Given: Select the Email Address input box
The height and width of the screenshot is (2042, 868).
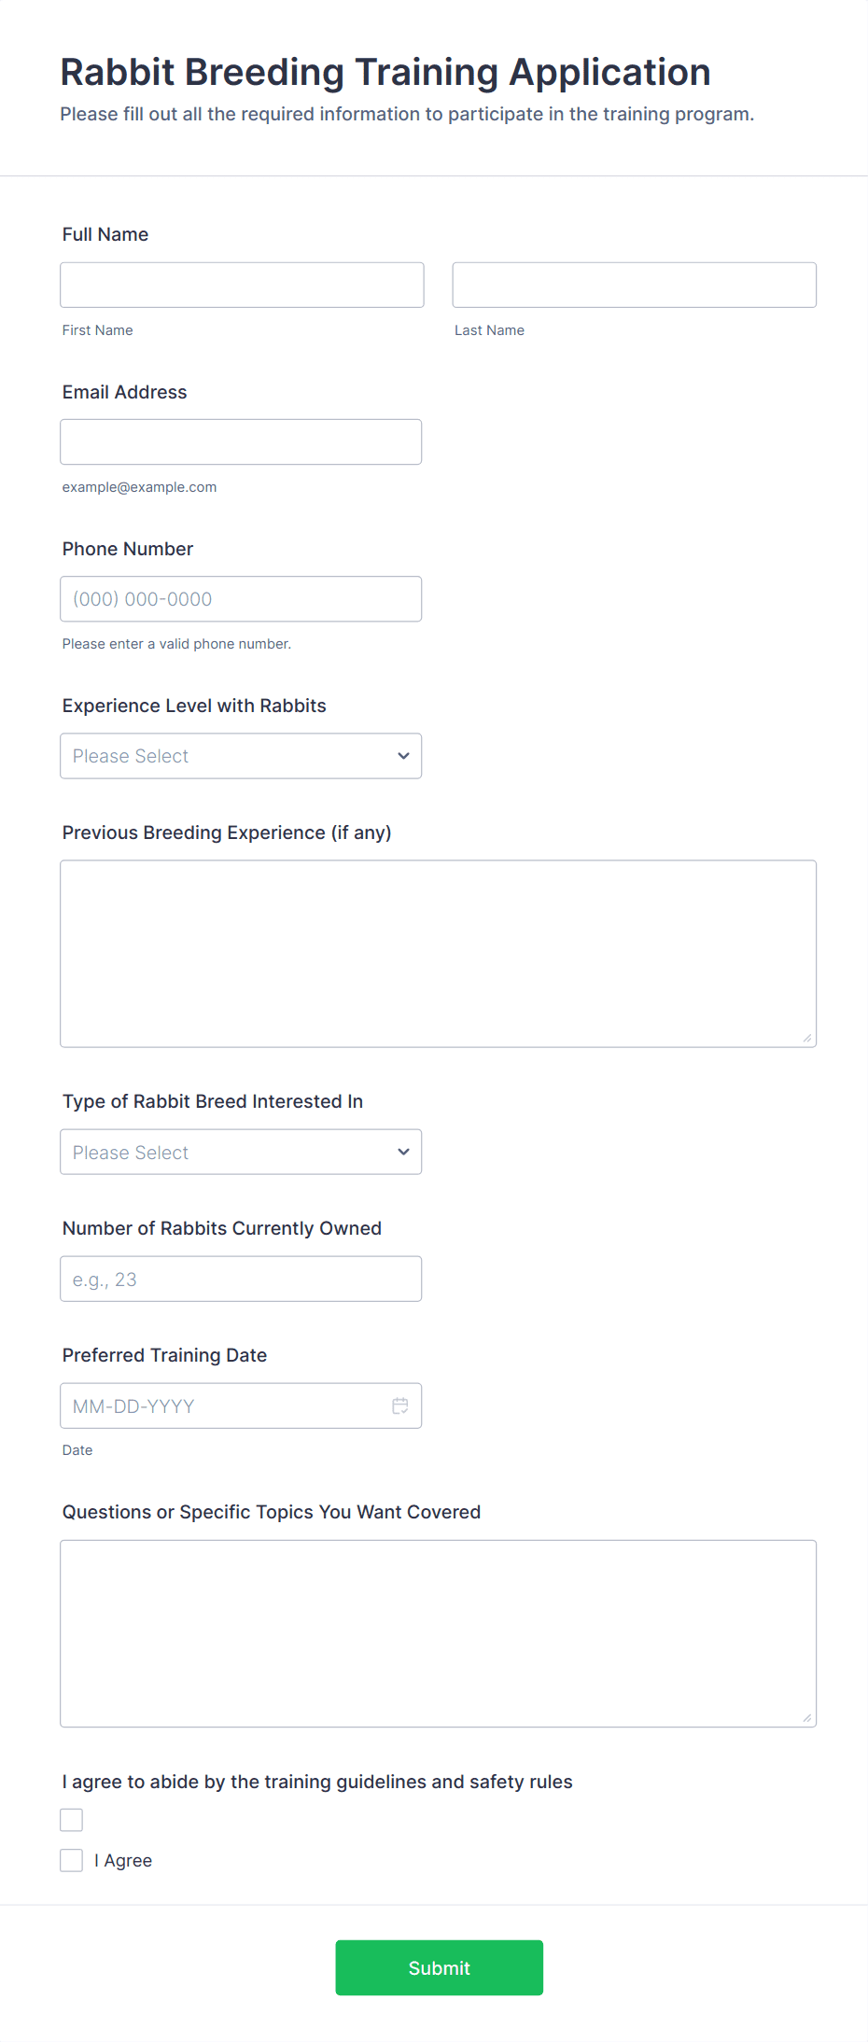Looking at the screenshot, I should tap(241, 441).
